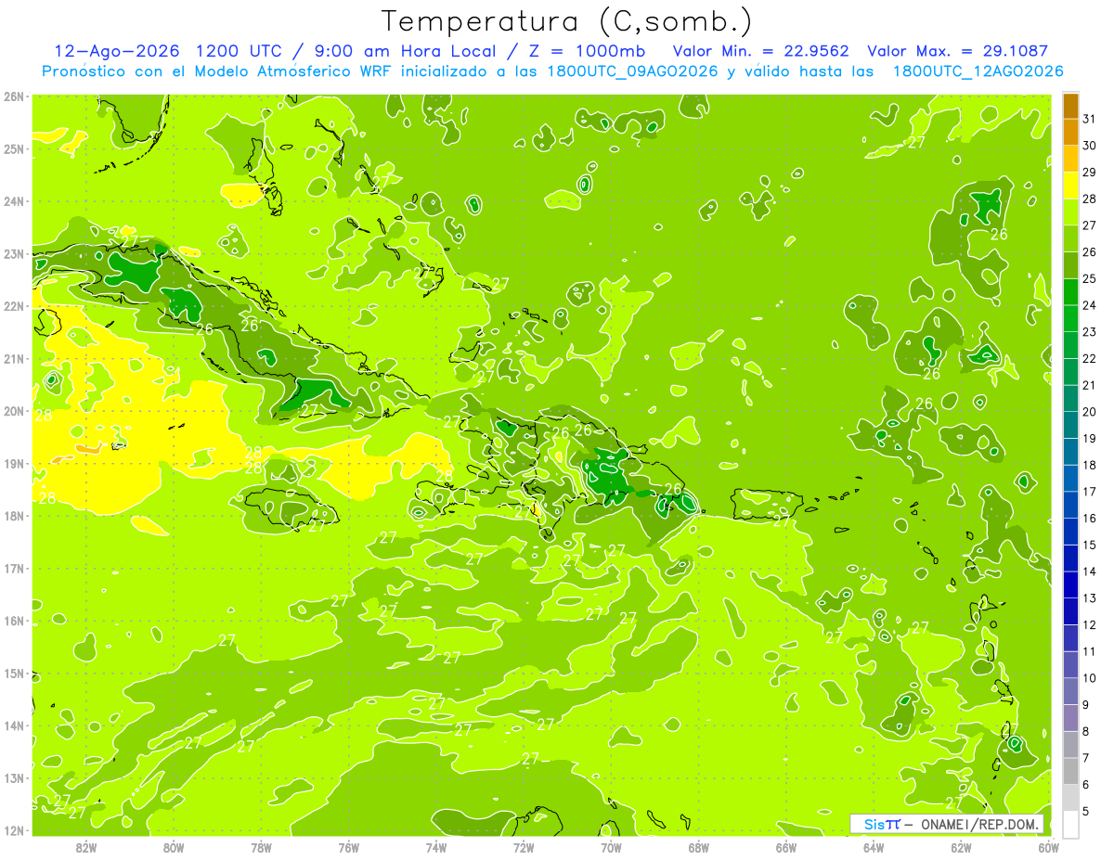Screen dimensions: 1114x860
Task: Click the colorbar label 30
Action: tap(1090, 146)
